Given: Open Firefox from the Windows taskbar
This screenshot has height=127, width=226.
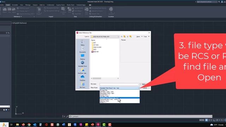Looking at the screenshot, I should [23, 125].
